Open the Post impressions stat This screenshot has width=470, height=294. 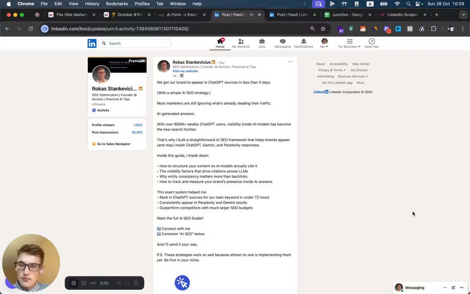click(x=117, y=132)
